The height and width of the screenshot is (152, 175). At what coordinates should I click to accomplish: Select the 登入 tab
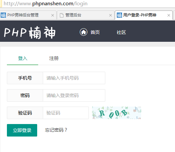[x=23, y=58]
